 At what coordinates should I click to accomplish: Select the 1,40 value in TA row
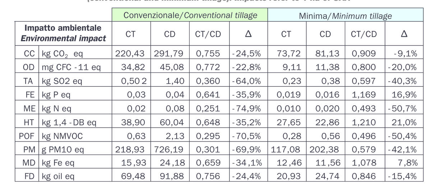175,81
